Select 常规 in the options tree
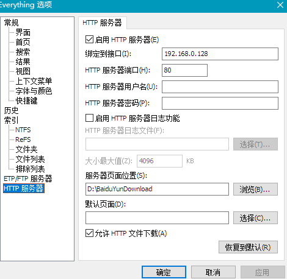287x279 pixels. 11,23
